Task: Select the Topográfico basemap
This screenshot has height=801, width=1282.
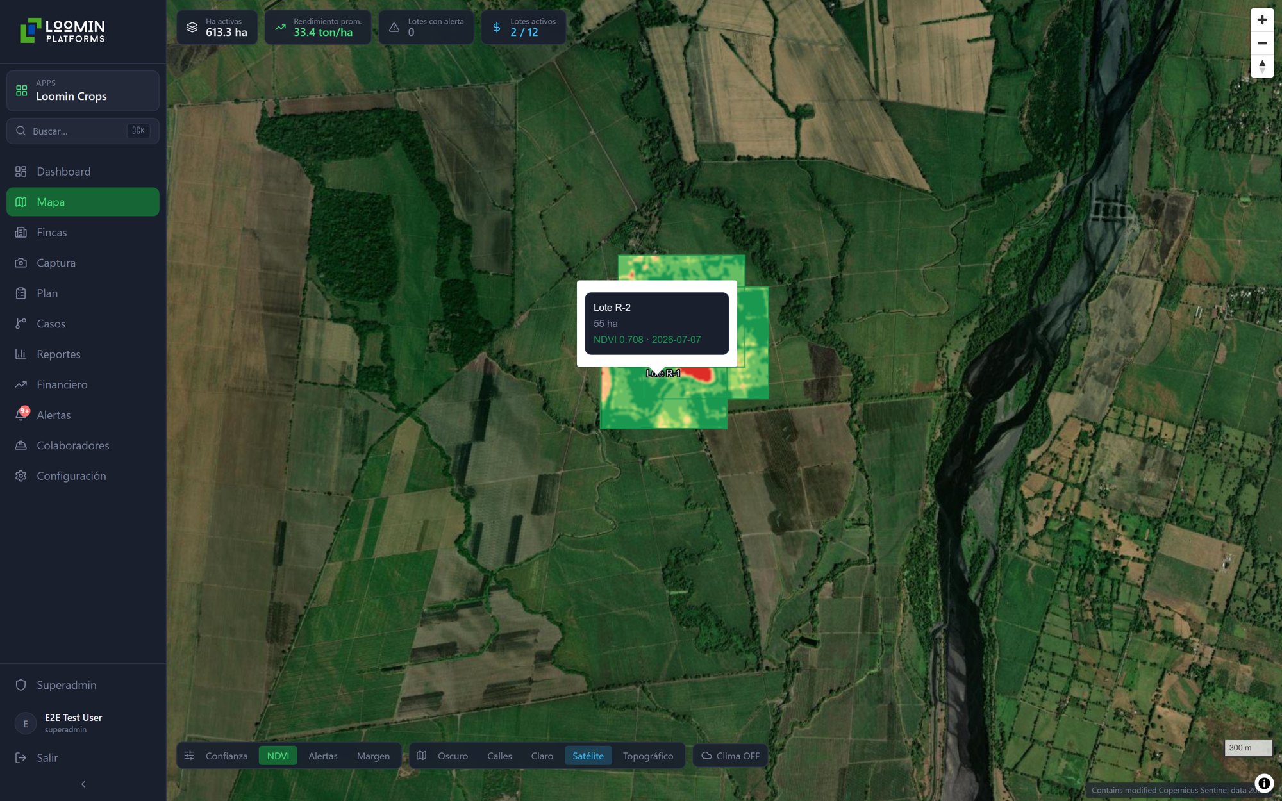Action: (648, 756)
